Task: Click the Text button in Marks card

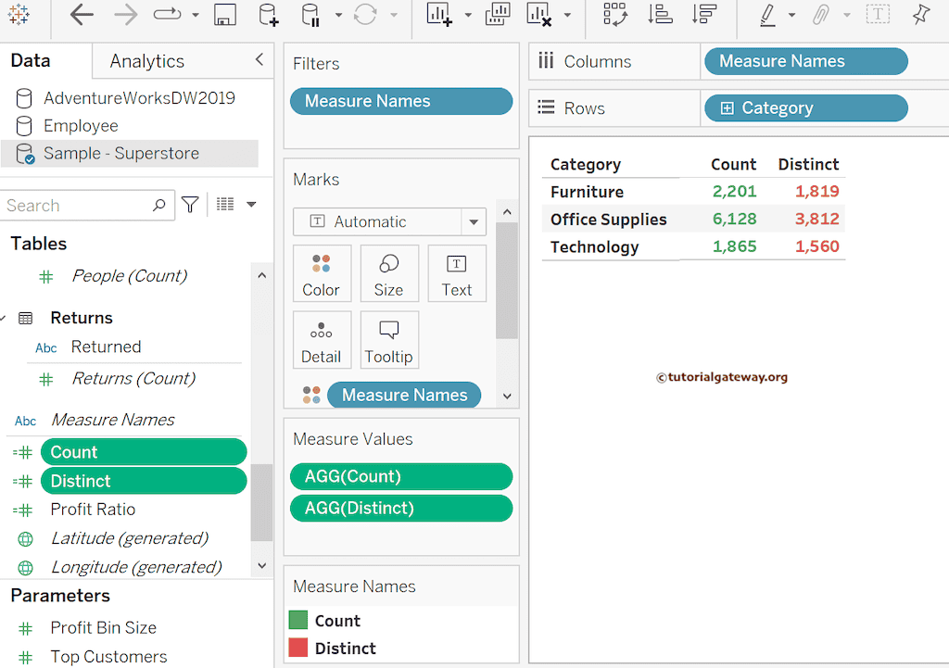Action: tap(457, 274)
